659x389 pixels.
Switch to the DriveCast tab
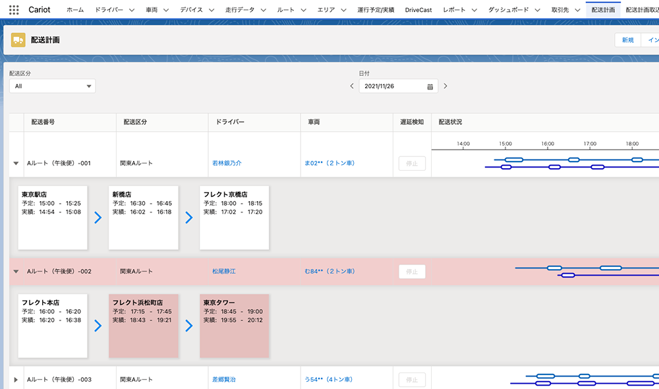tap(418, 10)
